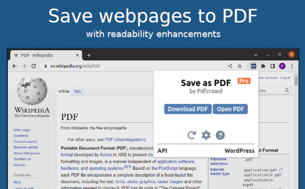Screen dimensions: 305x189
Task: Open the hardware link
Action: (x=70, y=168)
